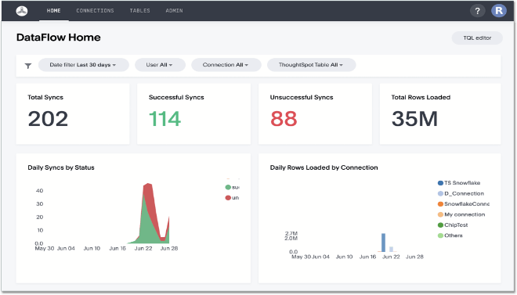Screen dimensions: 517x295
Task: Open the user profile avatar R
Action: click(499, 10)
